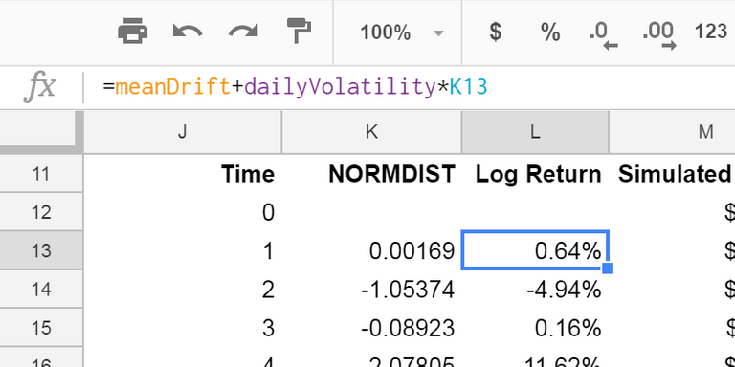This screenshot has width=735, height=367.
Task: Open the 100% zoom dropdown
Action: (401, 32)
